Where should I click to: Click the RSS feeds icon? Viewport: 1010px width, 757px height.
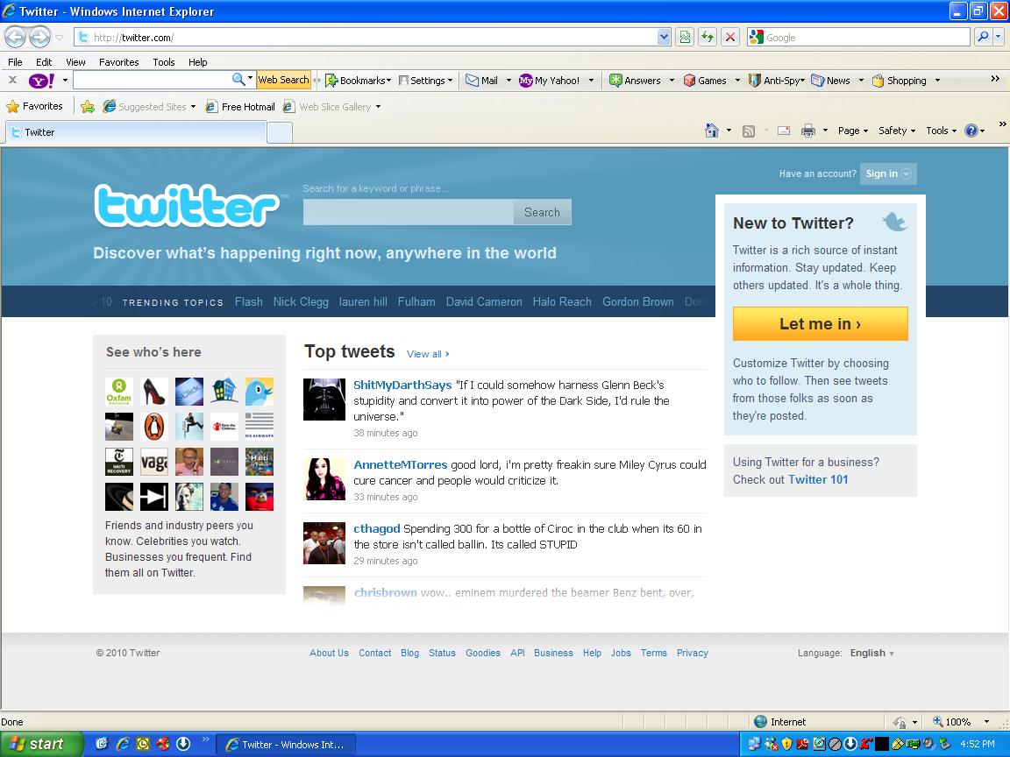[749, 131]
